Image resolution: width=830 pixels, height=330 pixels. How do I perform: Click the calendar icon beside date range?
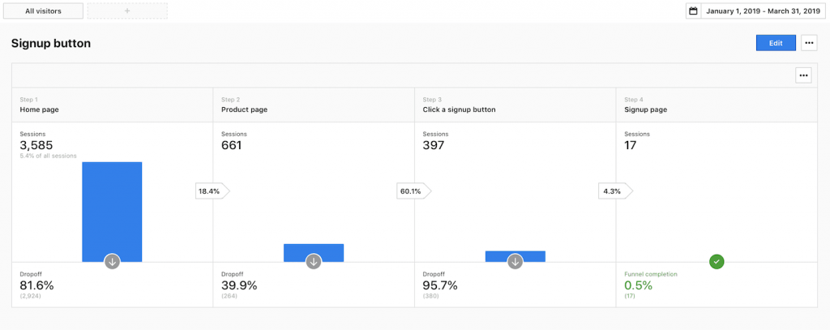[x=693, y=11]
